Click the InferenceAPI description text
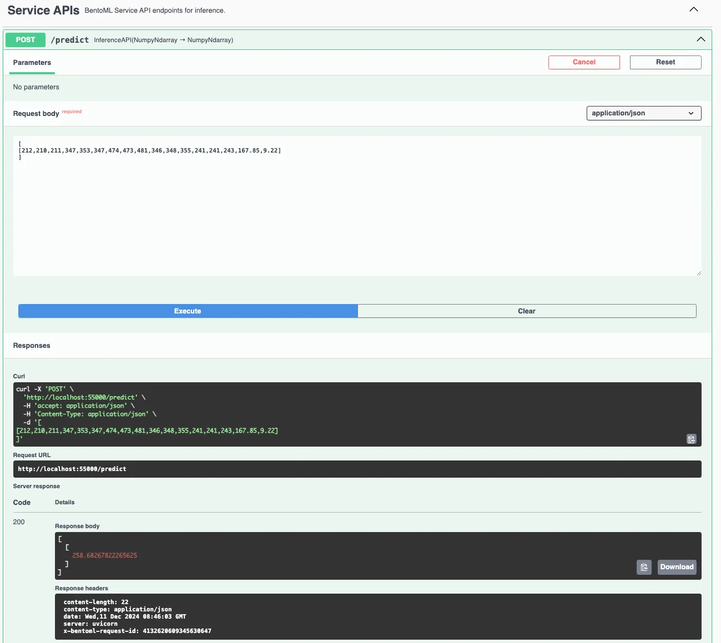Viewport: 721px width, 643px height. [x=164, y=40]
